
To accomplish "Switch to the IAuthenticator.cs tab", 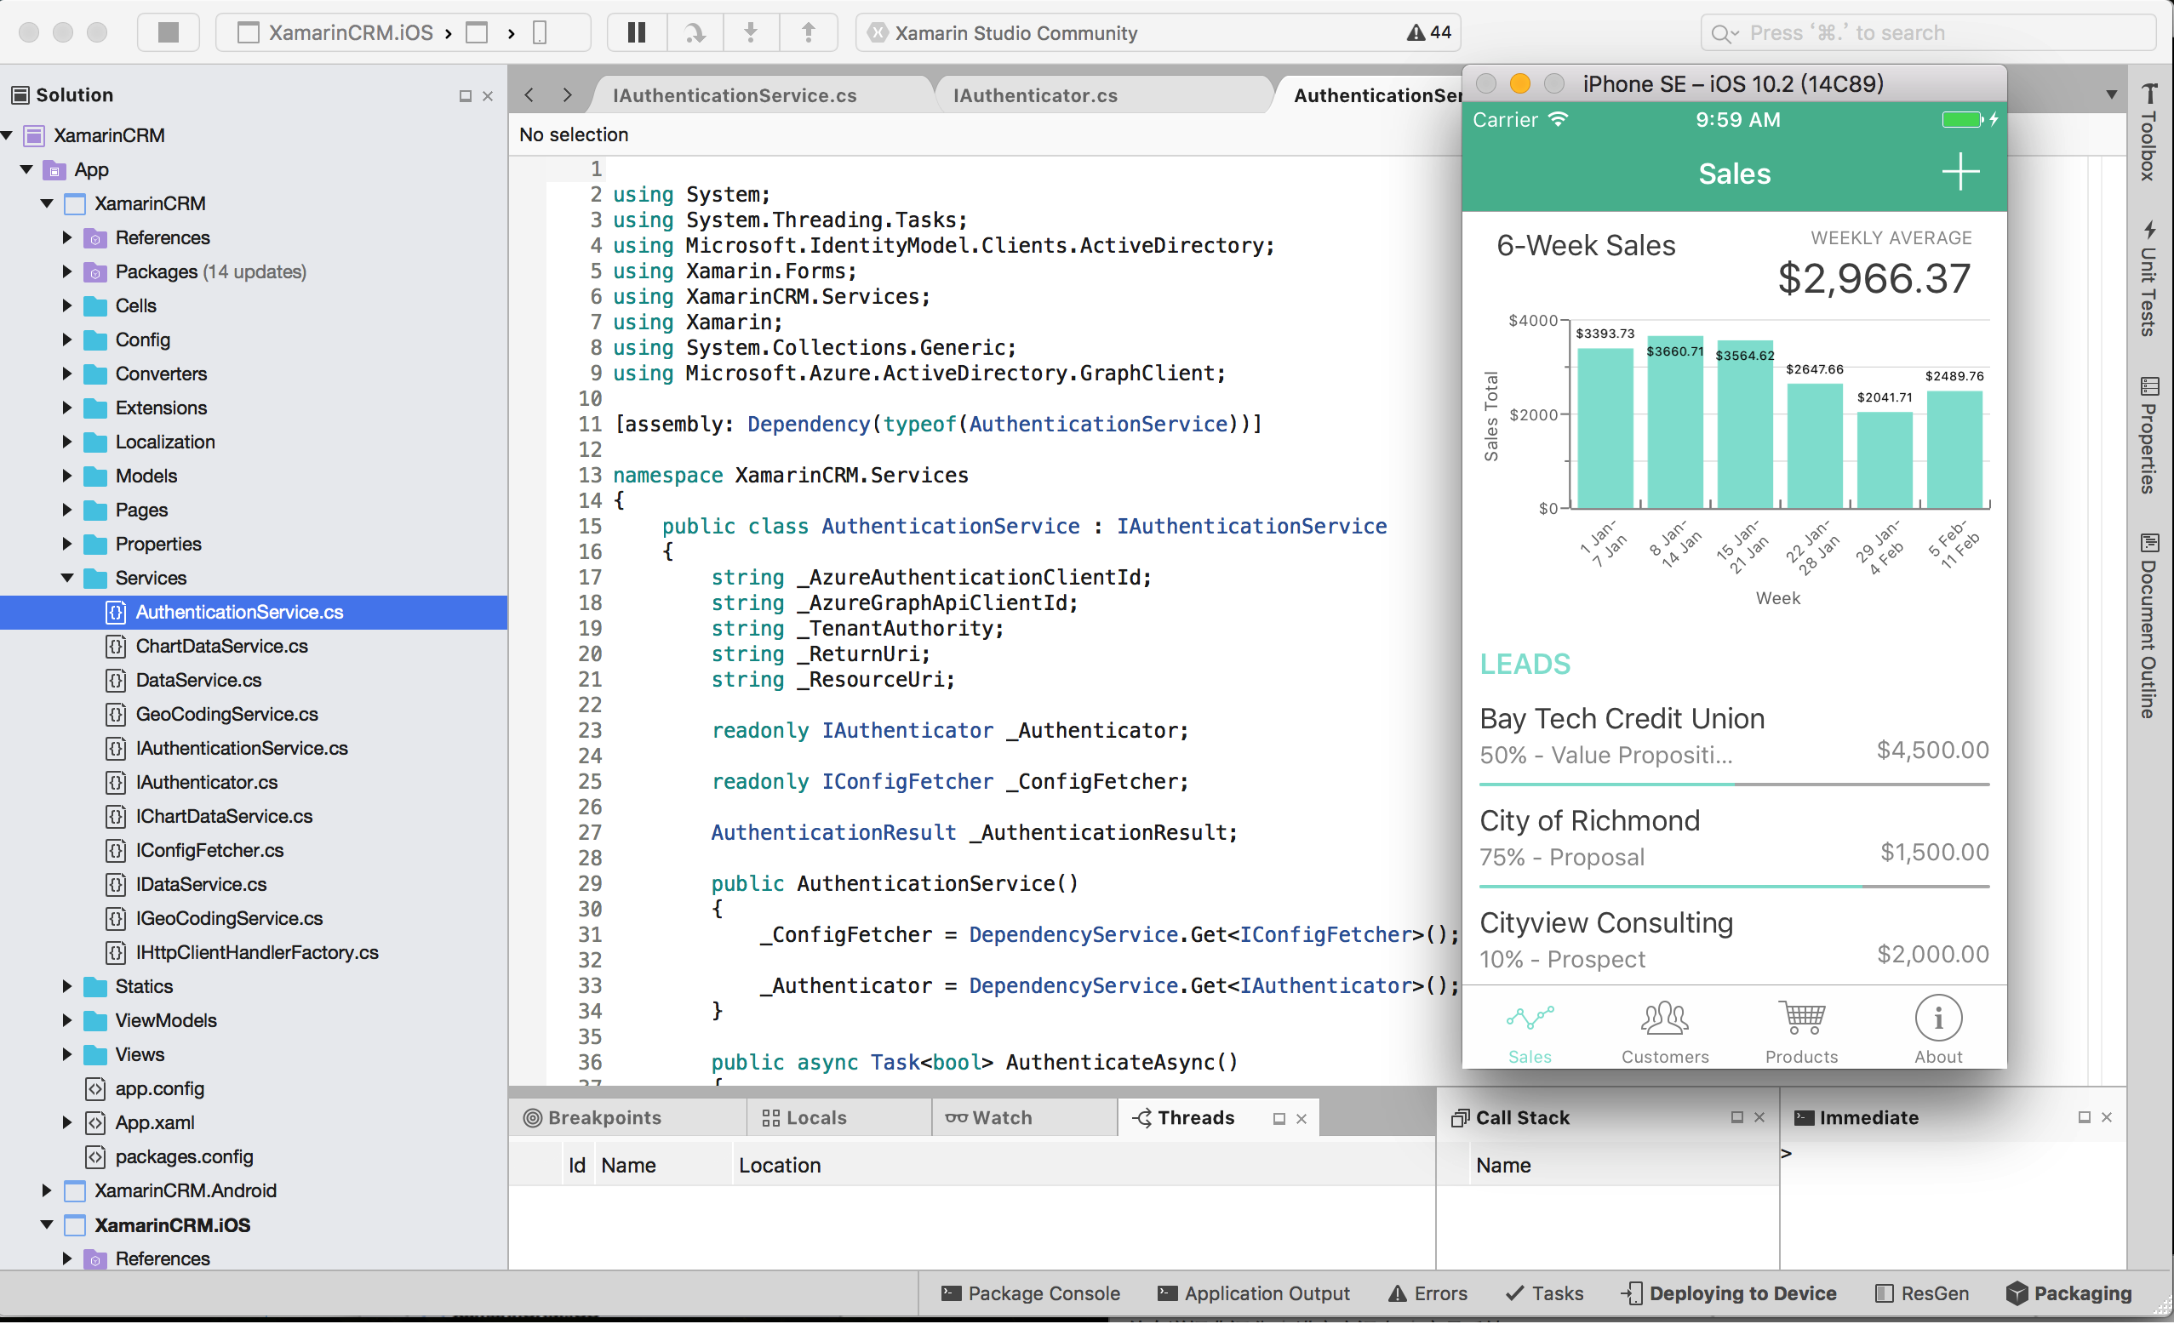I will 1034,95.
